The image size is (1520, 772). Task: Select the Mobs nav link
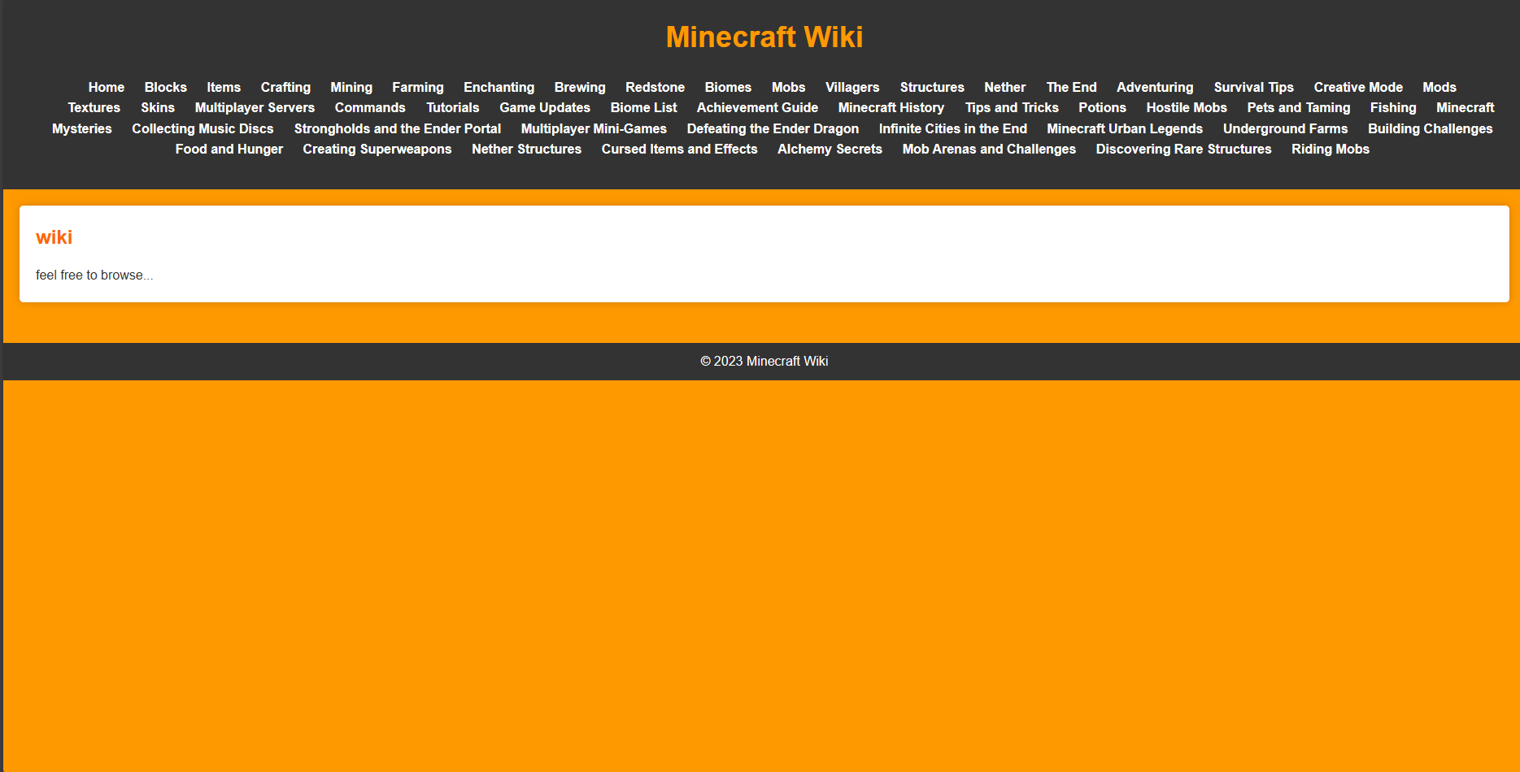(x=789, y=87)
